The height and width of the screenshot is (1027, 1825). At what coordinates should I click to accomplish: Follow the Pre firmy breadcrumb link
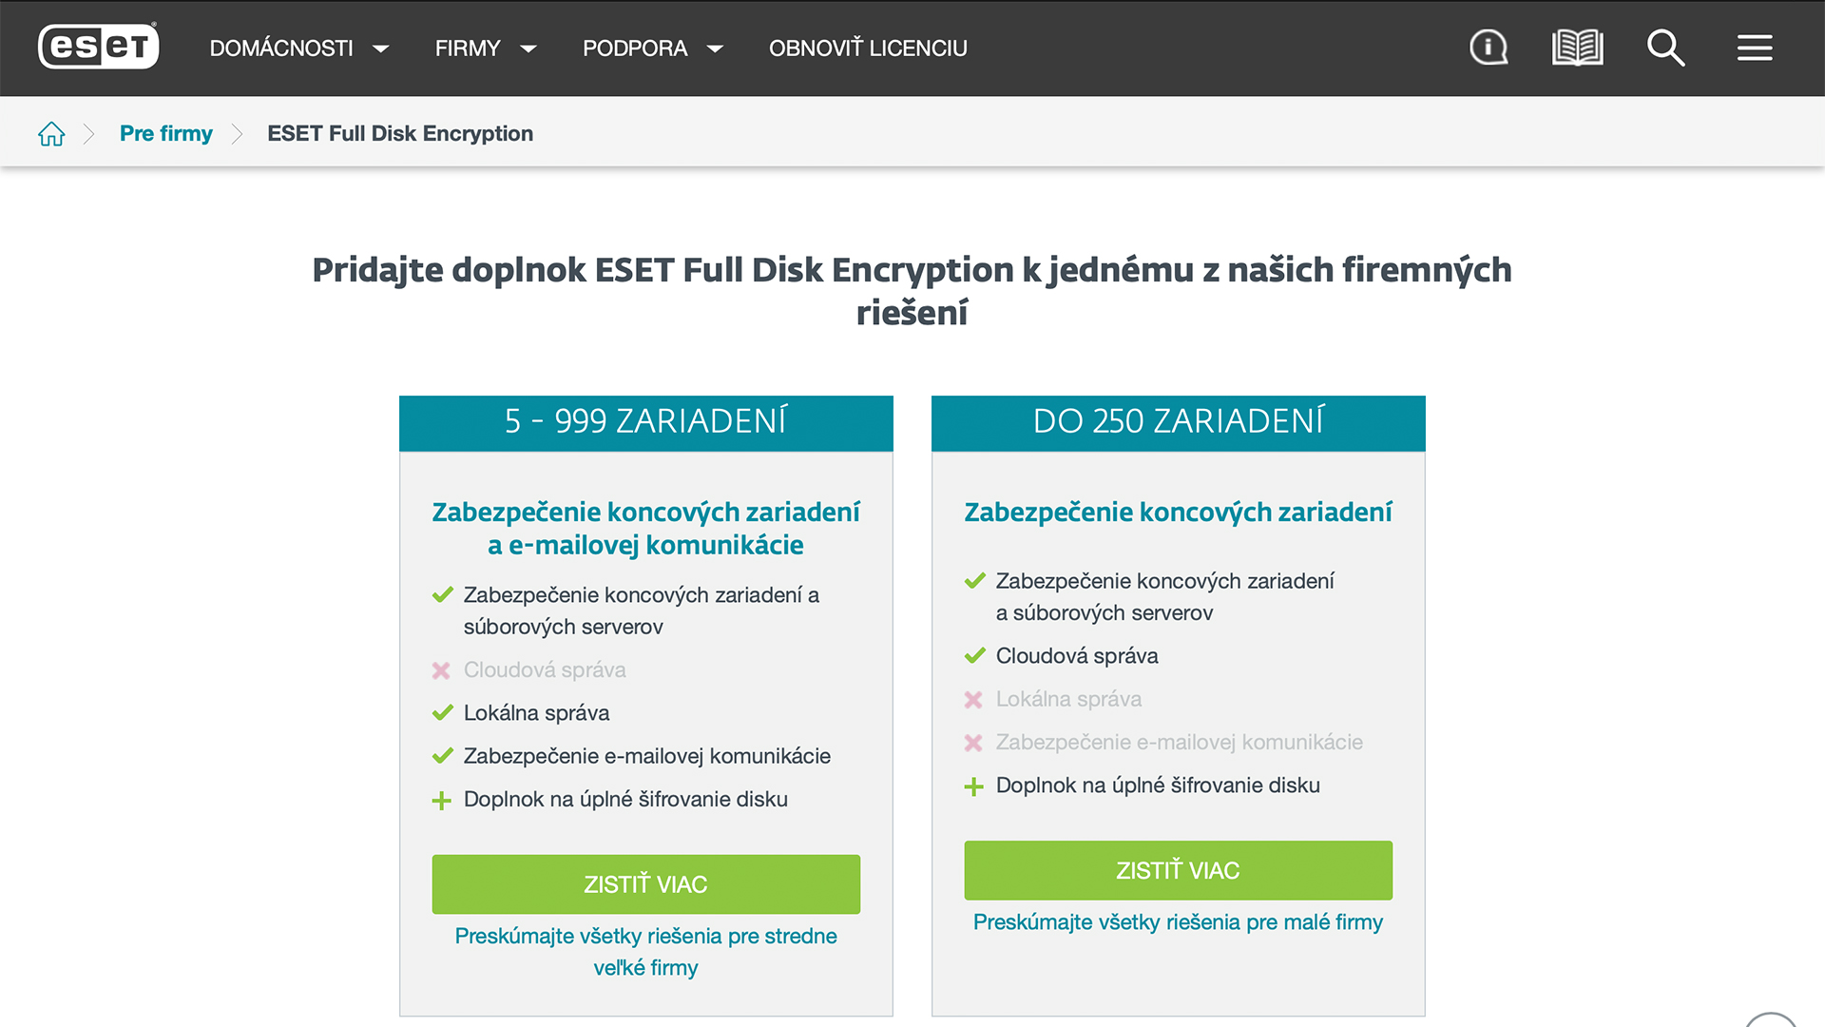166,133
